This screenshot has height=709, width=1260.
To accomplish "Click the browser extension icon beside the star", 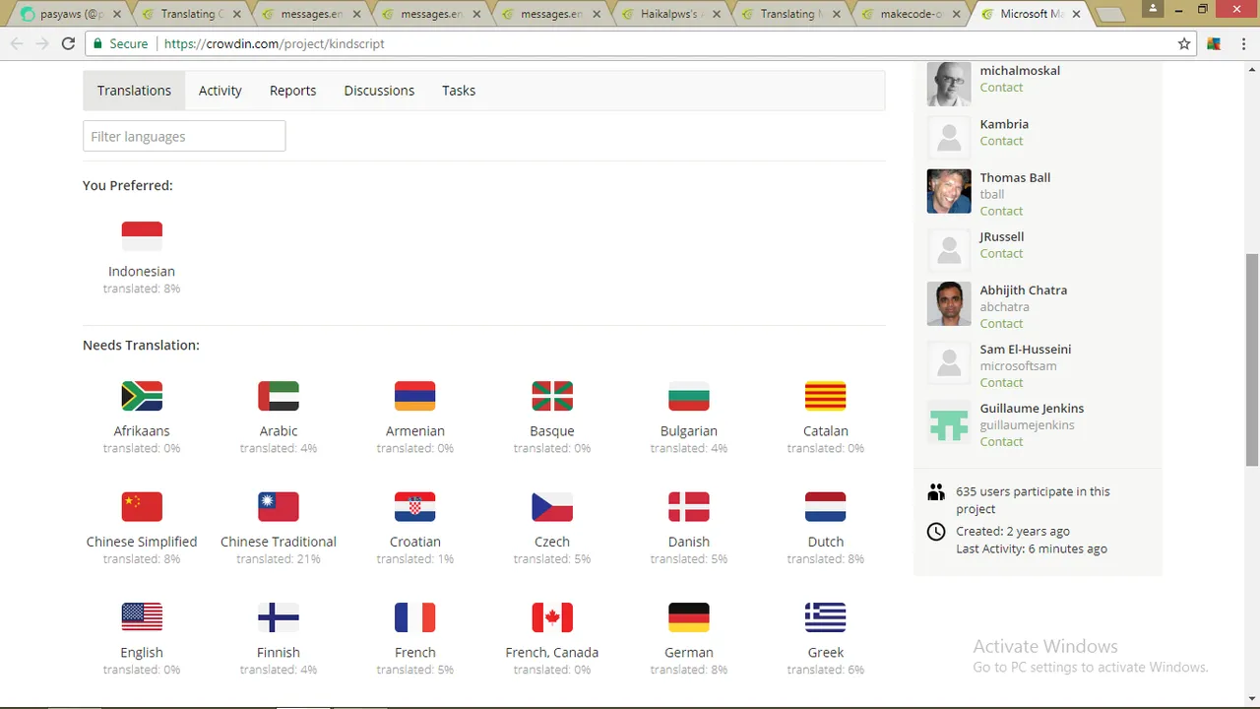I will click(x=1214, y=43).
